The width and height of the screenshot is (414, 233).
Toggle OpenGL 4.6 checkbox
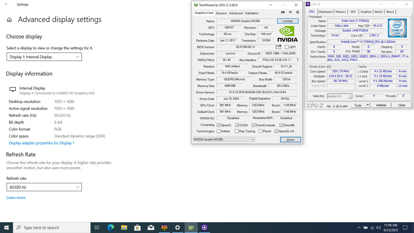tap(276, 131)
